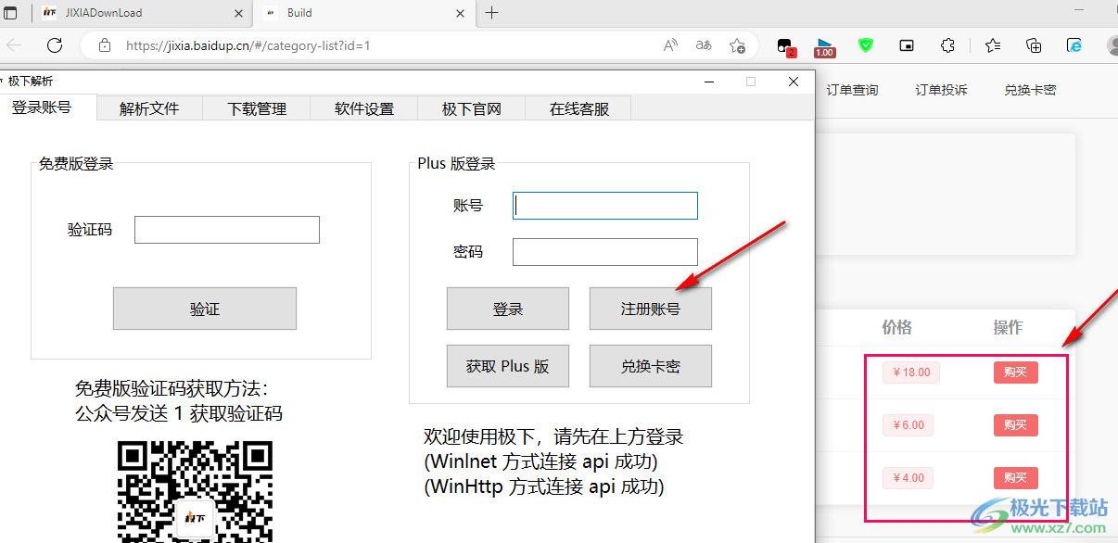Click the 验证 button
This screenshot has height=543, width=1118.
coord(205,309)
